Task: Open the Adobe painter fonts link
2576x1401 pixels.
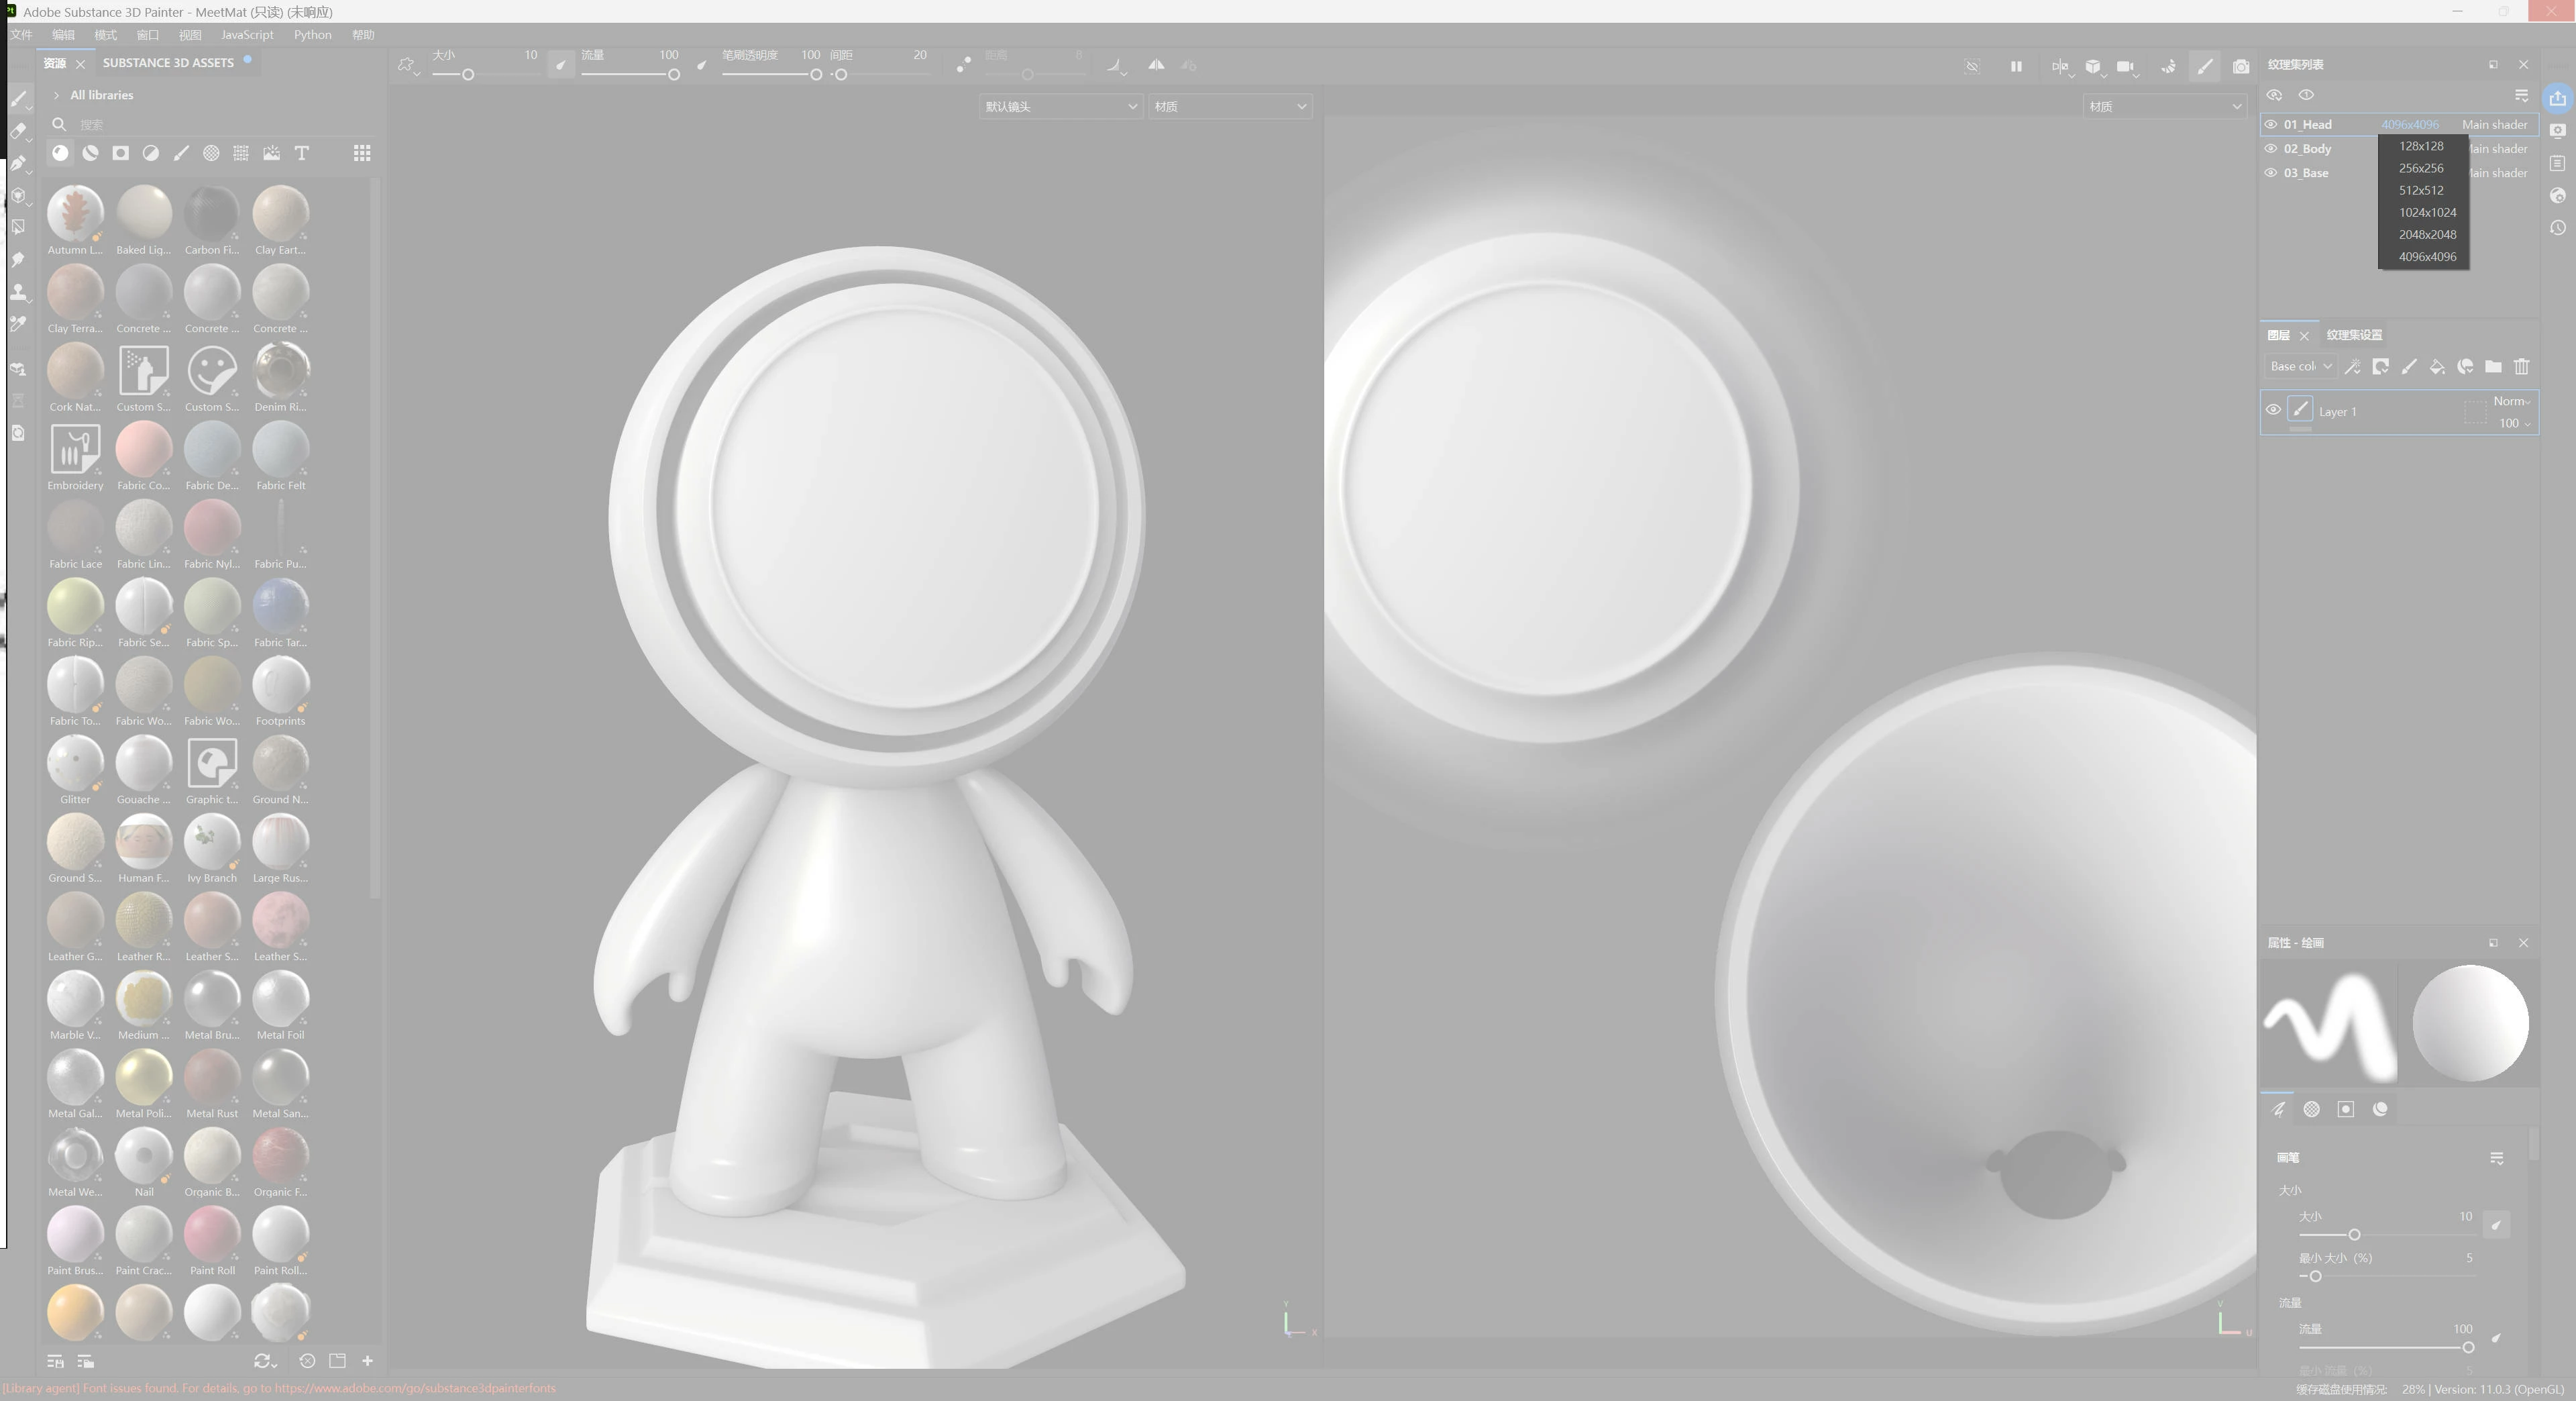Action: point(415,1388)
